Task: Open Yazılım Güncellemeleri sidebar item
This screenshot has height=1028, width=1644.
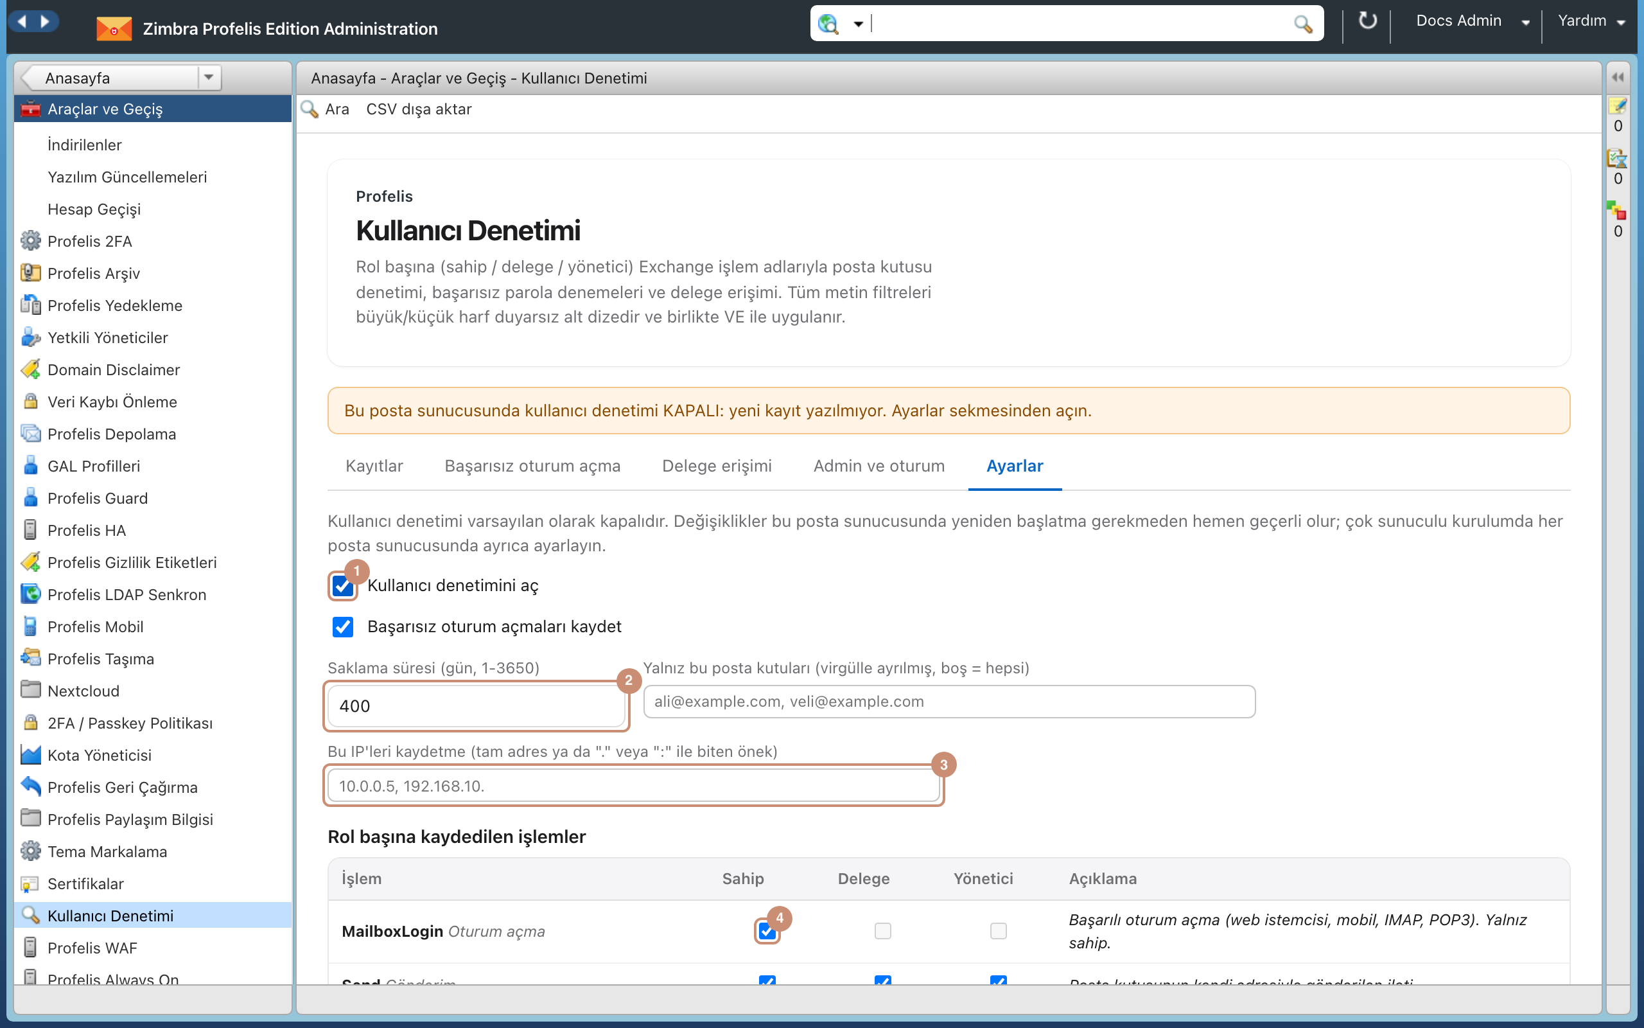Action: tap(153, 177)
